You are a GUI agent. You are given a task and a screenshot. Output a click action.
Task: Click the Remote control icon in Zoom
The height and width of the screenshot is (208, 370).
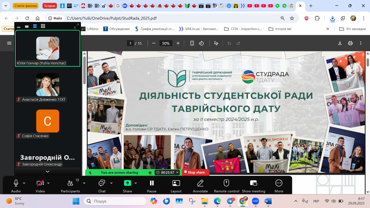[227, 183]
